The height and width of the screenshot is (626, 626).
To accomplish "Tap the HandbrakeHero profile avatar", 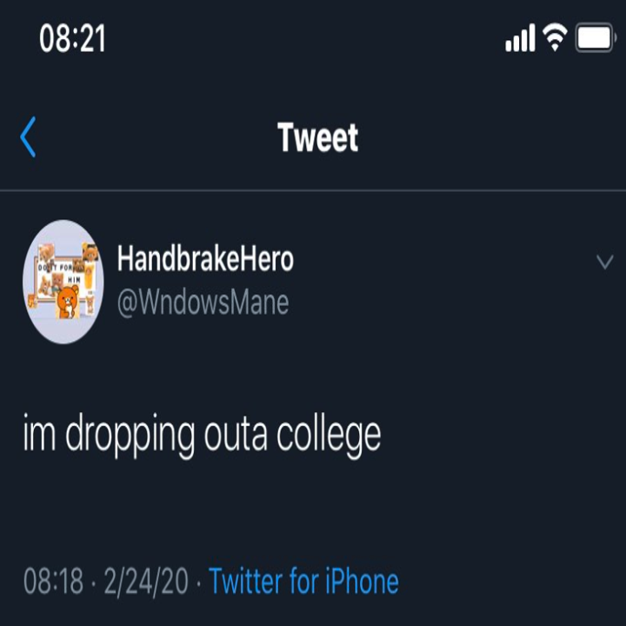I will click(63, 282).
